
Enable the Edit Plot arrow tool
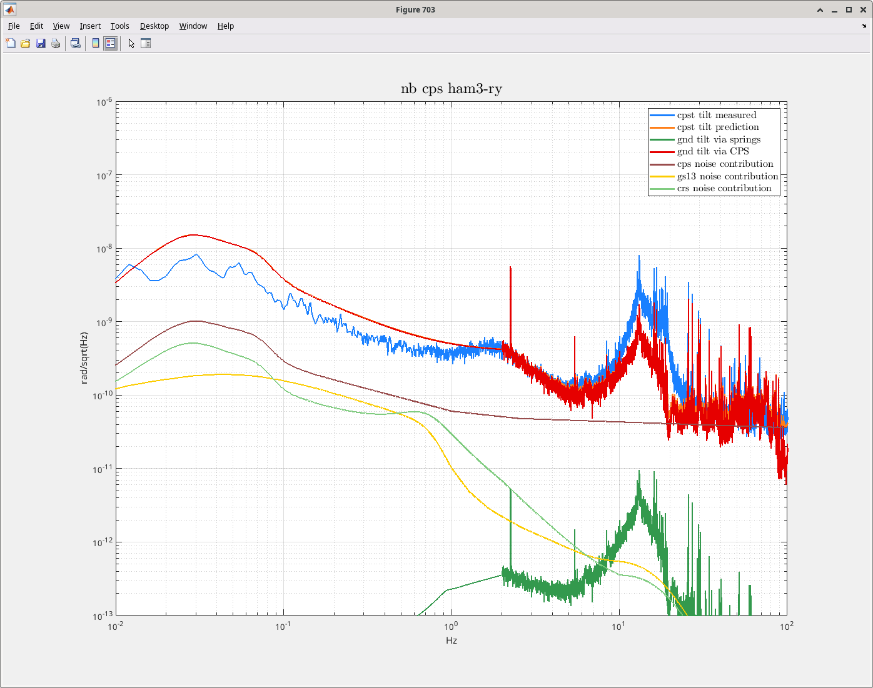point(131,43)
